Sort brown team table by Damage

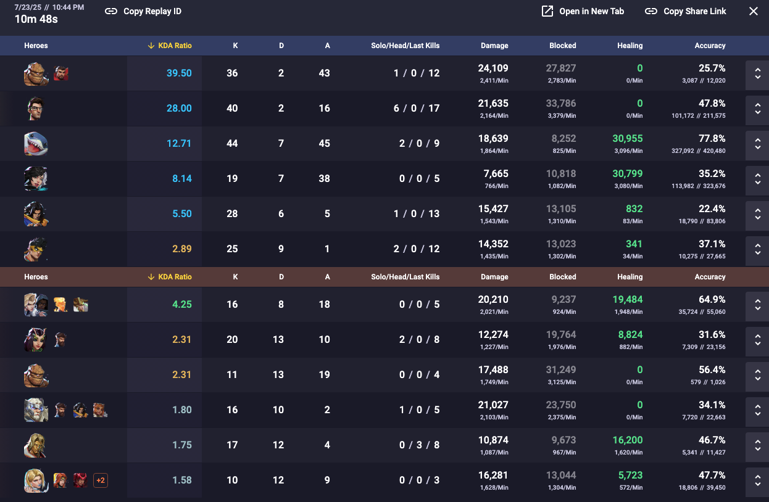coord(494,277)
